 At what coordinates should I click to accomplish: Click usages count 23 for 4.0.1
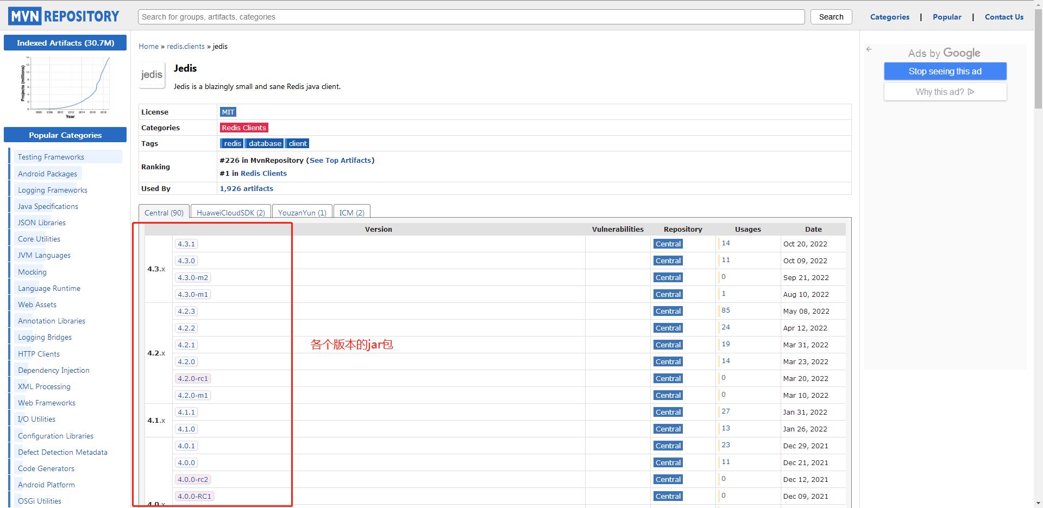pos(726,445)
